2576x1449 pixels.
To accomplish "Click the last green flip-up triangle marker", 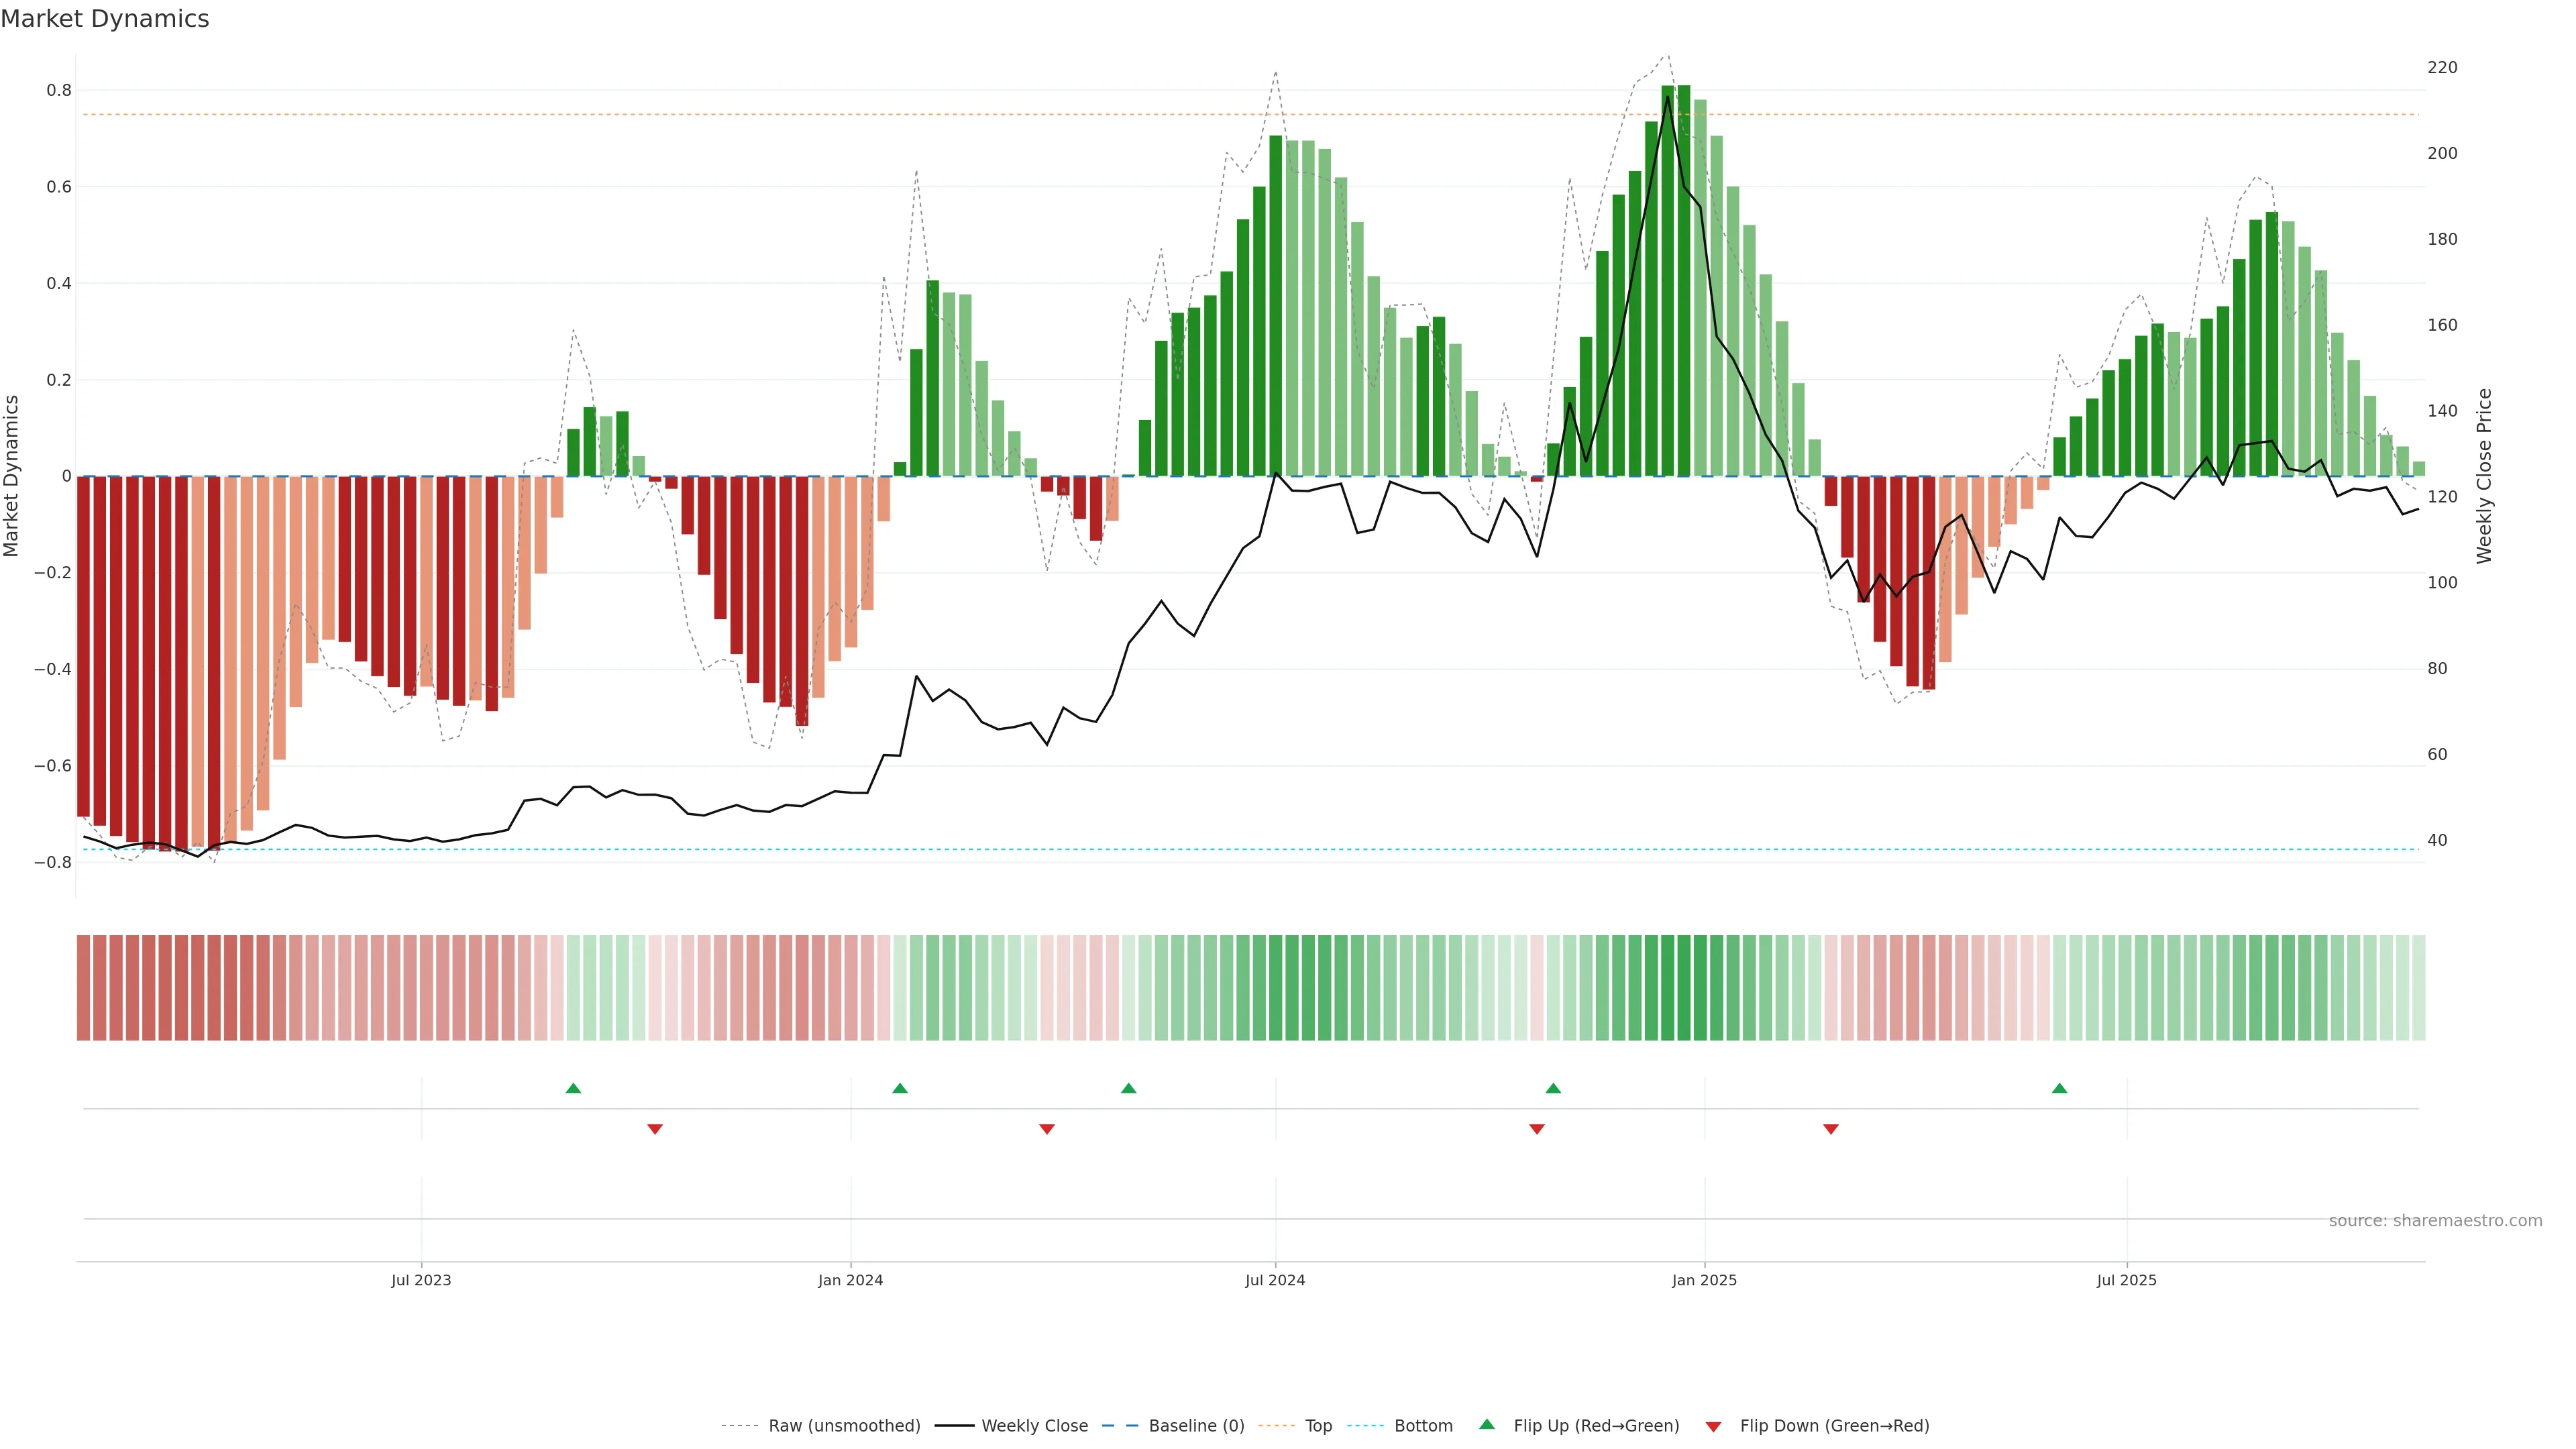I will pyautogui.click(x=2059, y=1088).
